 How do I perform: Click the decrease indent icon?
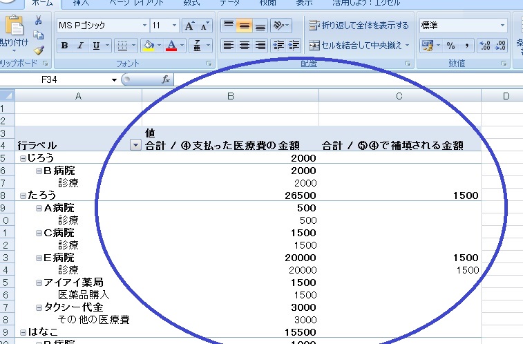278,46
